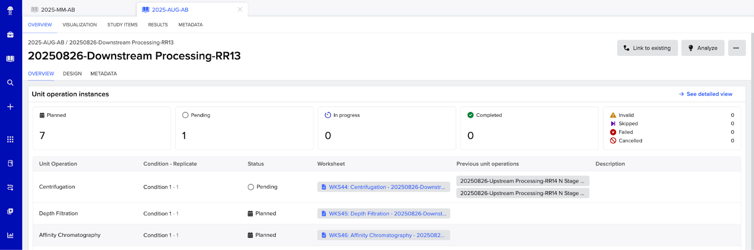Click the workflow routes icon in sidebar
The height and width of the screenshot is (250, 754).
(x=10, y=187)
